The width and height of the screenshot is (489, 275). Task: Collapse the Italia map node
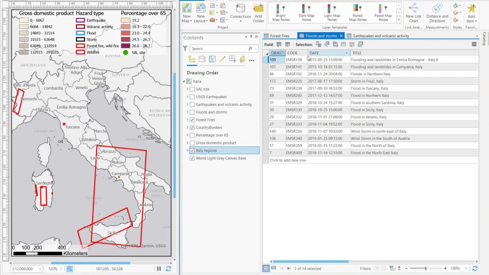coord(183,81)
